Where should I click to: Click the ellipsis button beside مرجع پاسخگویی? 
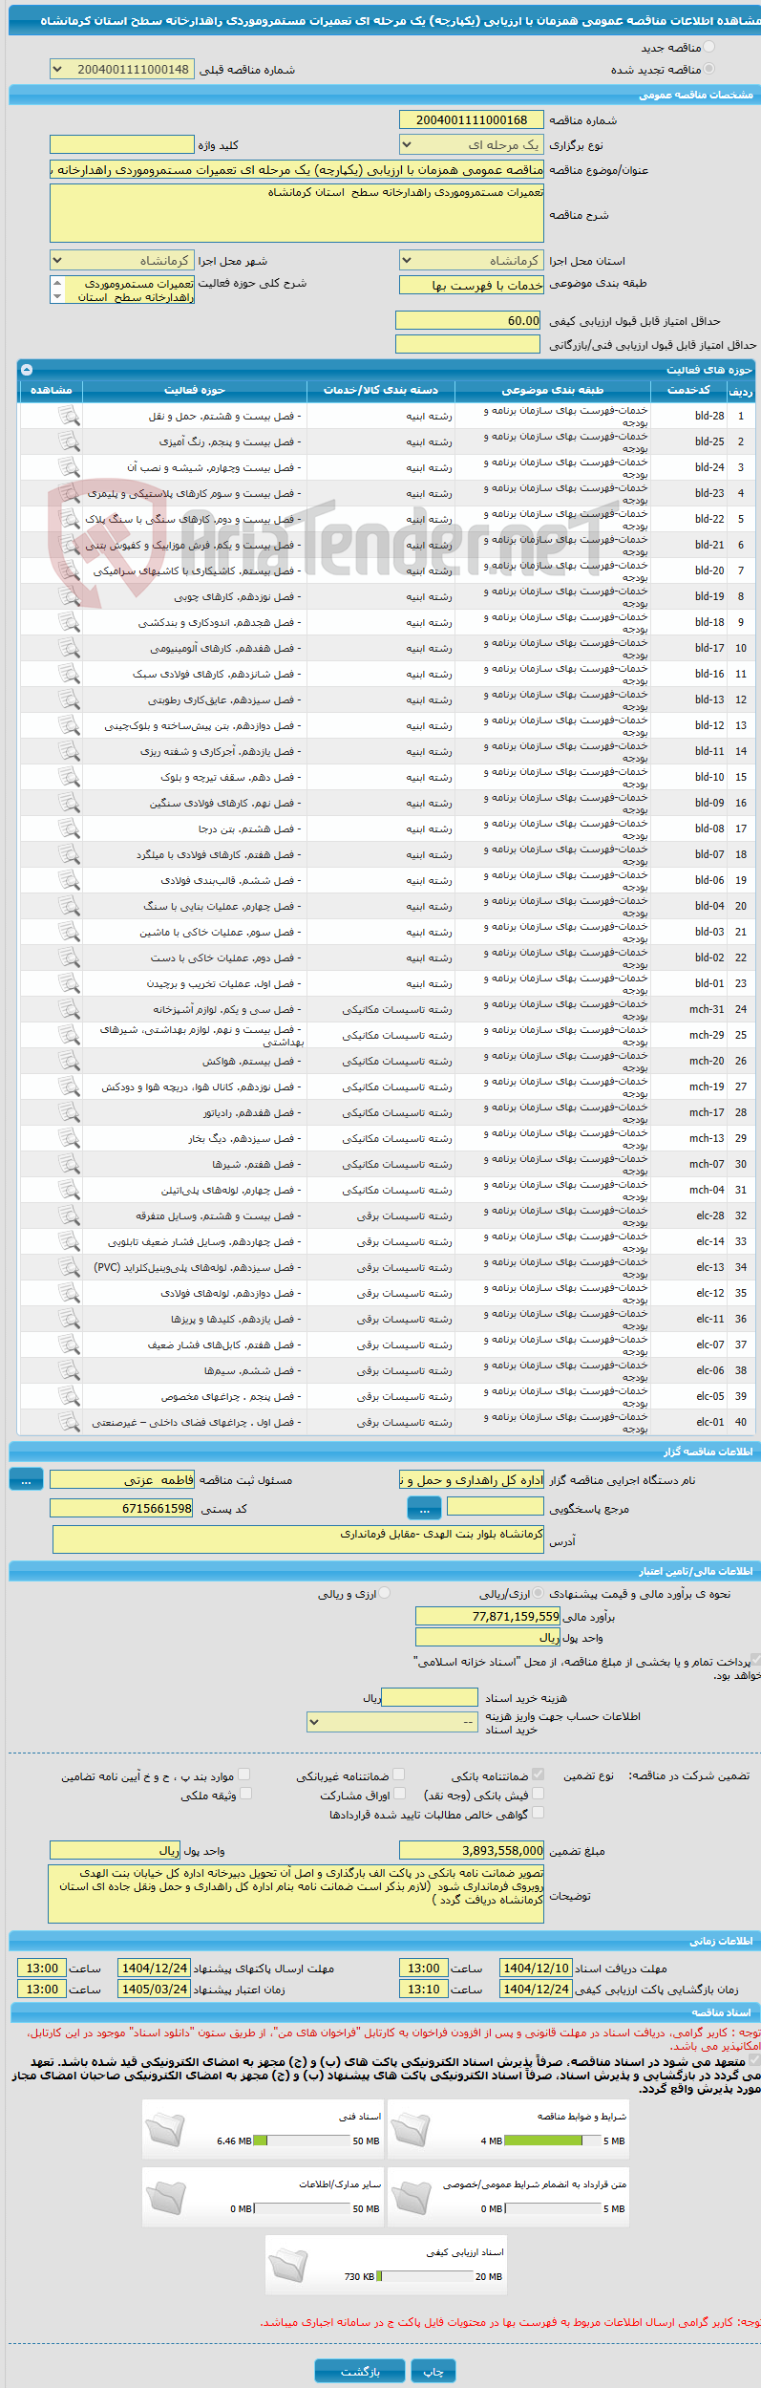pyautogui.click(x=424, y=1509)
